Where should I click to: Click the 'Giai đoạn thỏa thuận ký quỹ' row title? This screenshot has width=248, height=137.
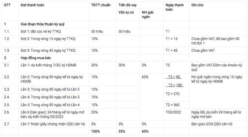[42, 24]
